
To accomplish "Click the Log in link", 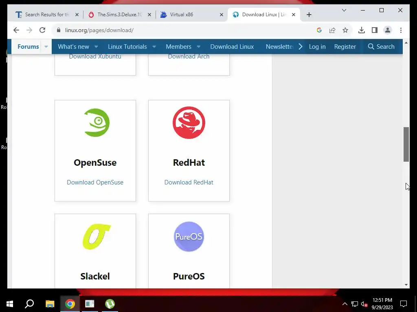I will (x=317, y=46).
